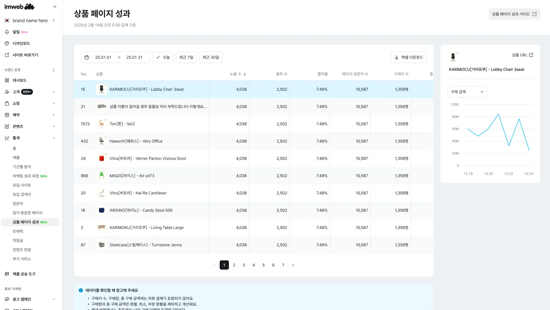Open the 적립금 menu item
Image resolution: width=550 pixels, height=310 pixels.
(x=18, y=241)
